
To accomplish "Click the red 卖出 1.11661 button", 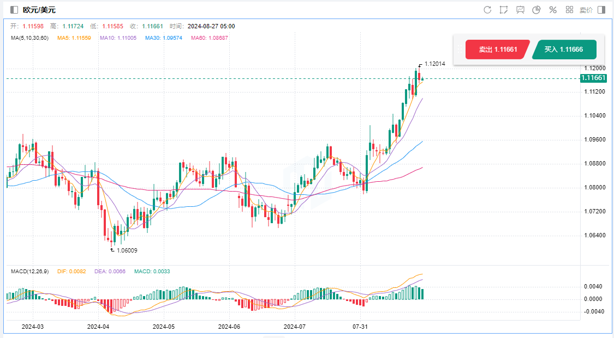I will pos(497,50).
